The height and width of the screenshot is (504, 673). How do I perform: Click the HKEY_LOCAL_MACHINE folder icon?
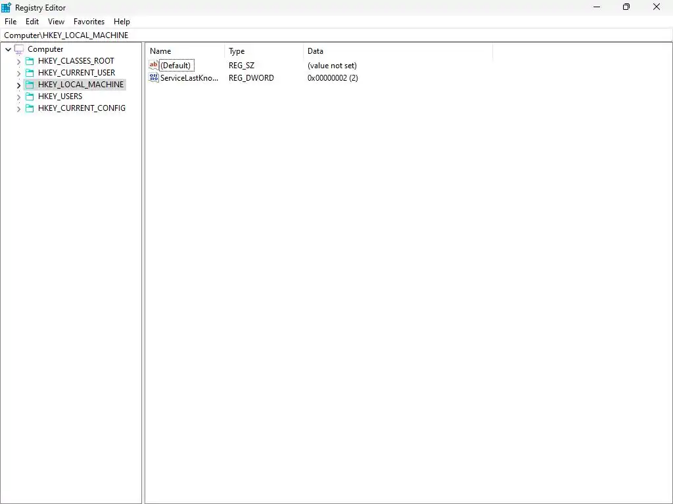coord(30,85)
